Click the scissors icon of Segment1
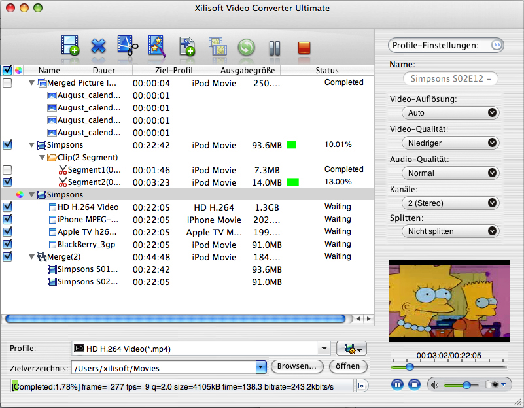This screenshot has height=408, width=524. tap(63, 170)
